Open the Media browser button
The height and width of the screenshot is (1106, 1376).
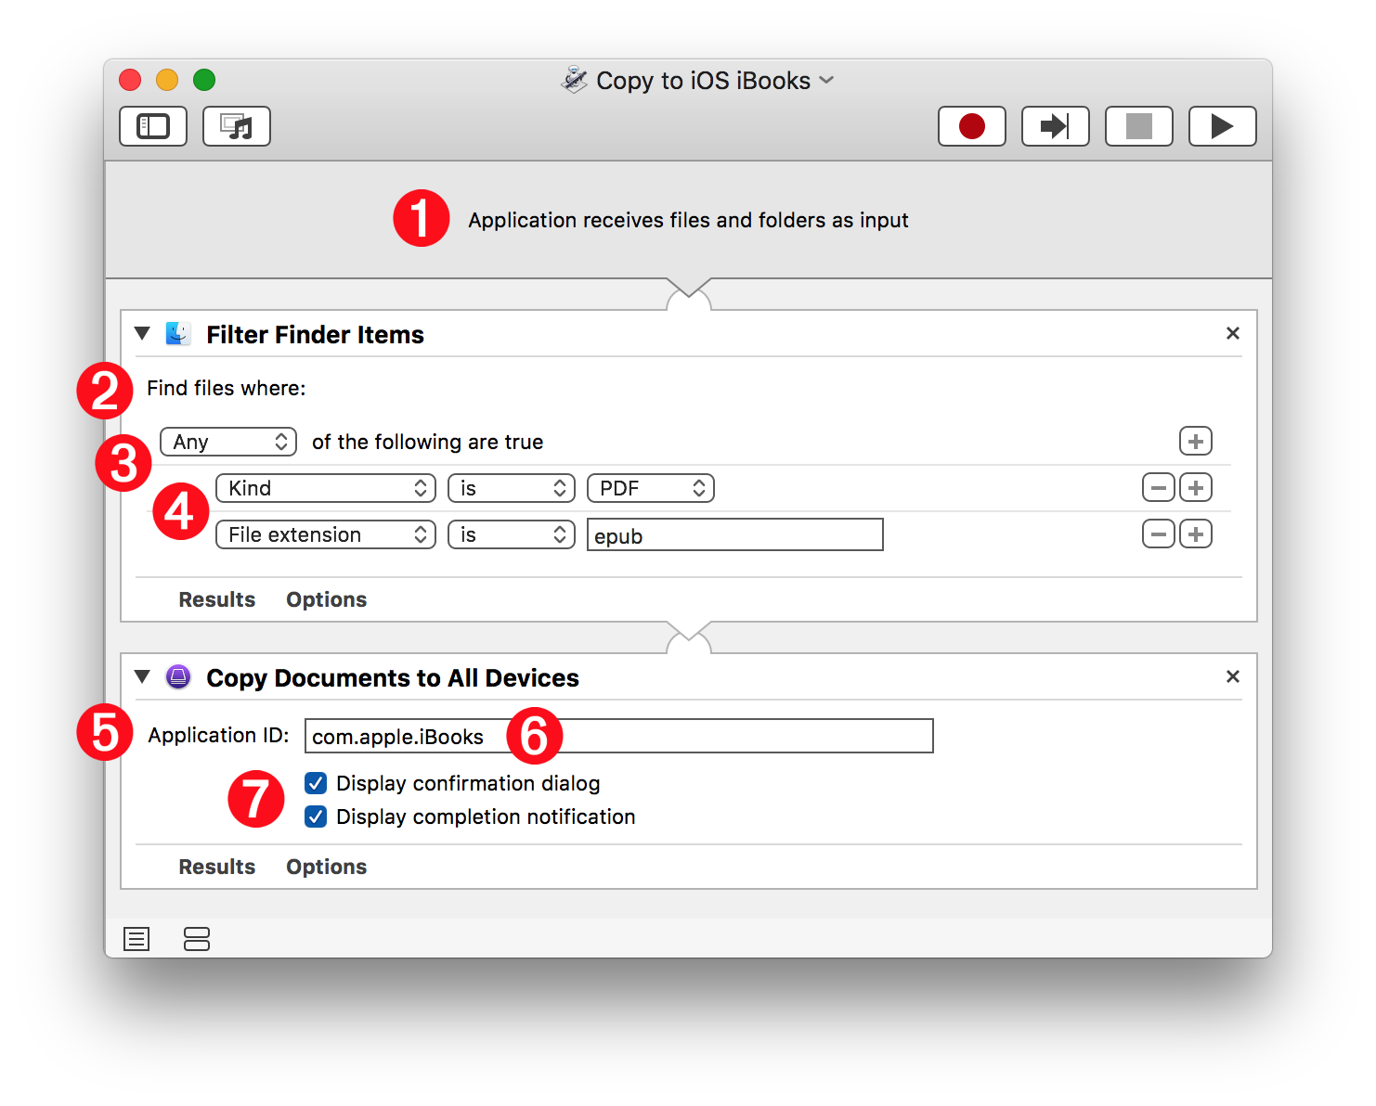[x=237, y=126]
